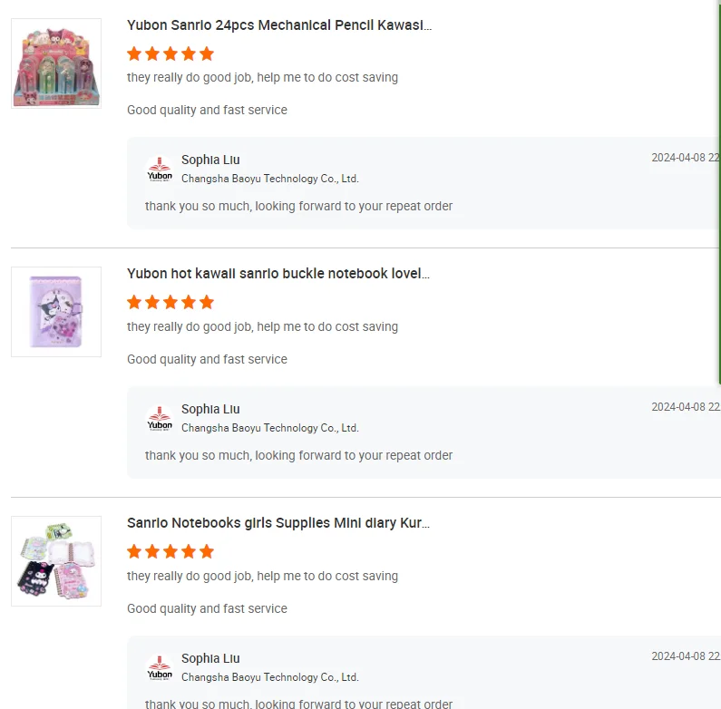Click the five-star rating of mechanical pencil review
This screenshot has width=721, height=709.
coord(171,53)
